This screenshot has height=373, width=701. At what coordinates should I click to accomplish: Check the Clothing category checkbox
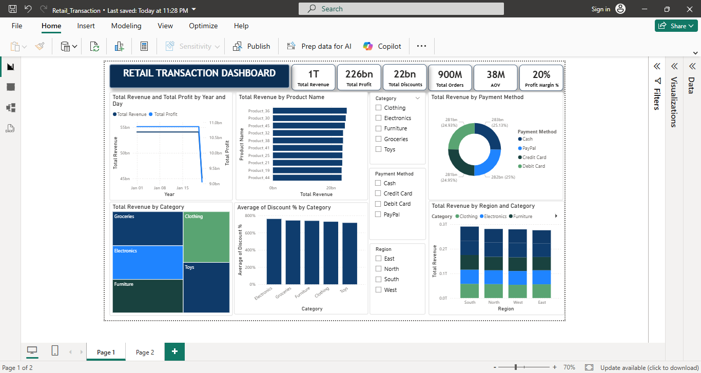tap(379, 107)
